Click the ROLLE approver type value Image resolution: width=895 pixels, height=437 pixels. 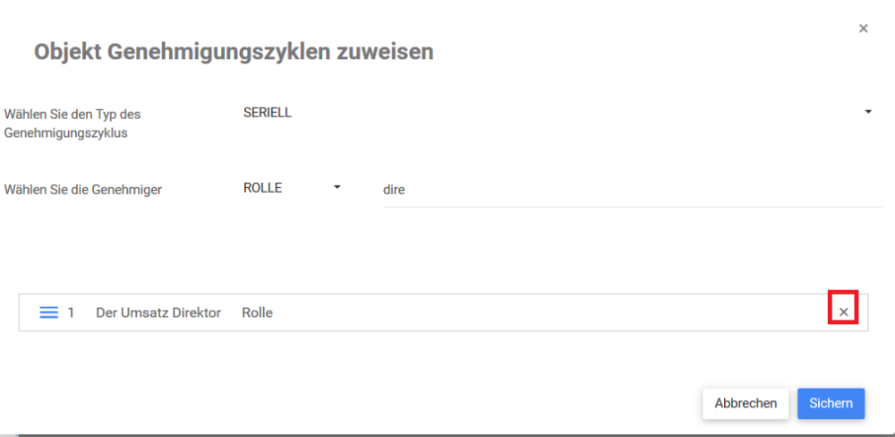click(262, 188)
